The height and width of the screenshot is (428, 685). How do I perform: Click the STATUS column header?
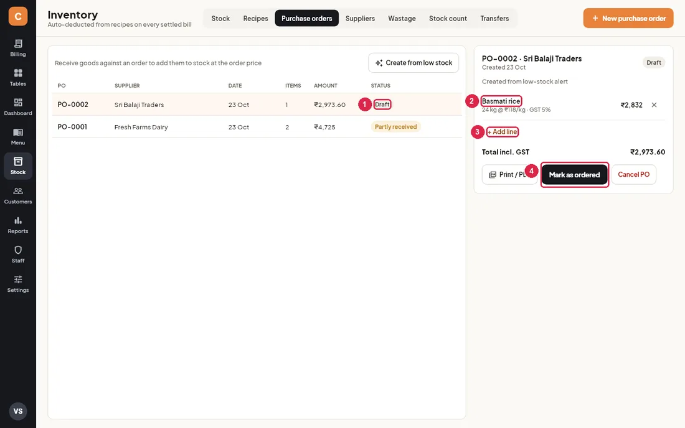click(380, 85)
